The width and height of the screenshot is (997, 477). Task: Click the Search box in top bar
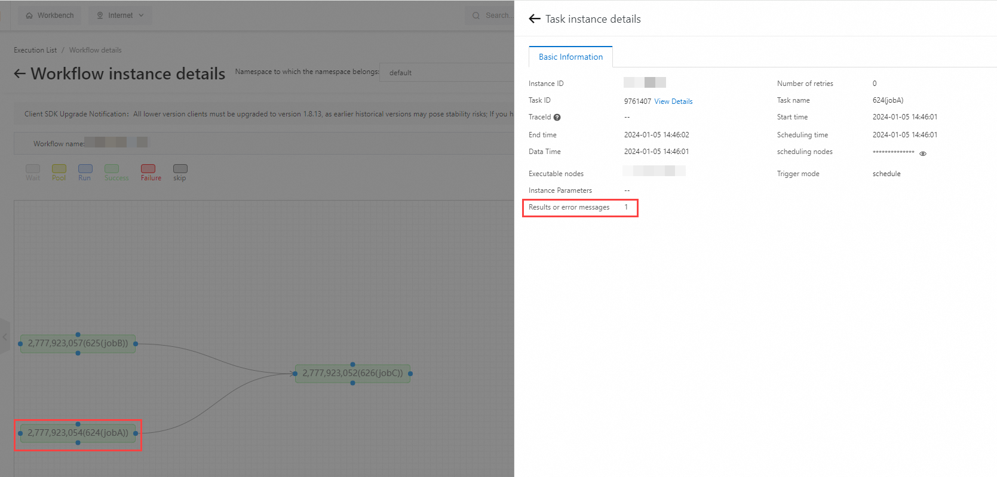[490, 16]
